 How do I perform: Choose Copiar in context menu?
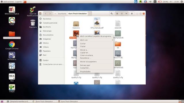coord(95,46)
